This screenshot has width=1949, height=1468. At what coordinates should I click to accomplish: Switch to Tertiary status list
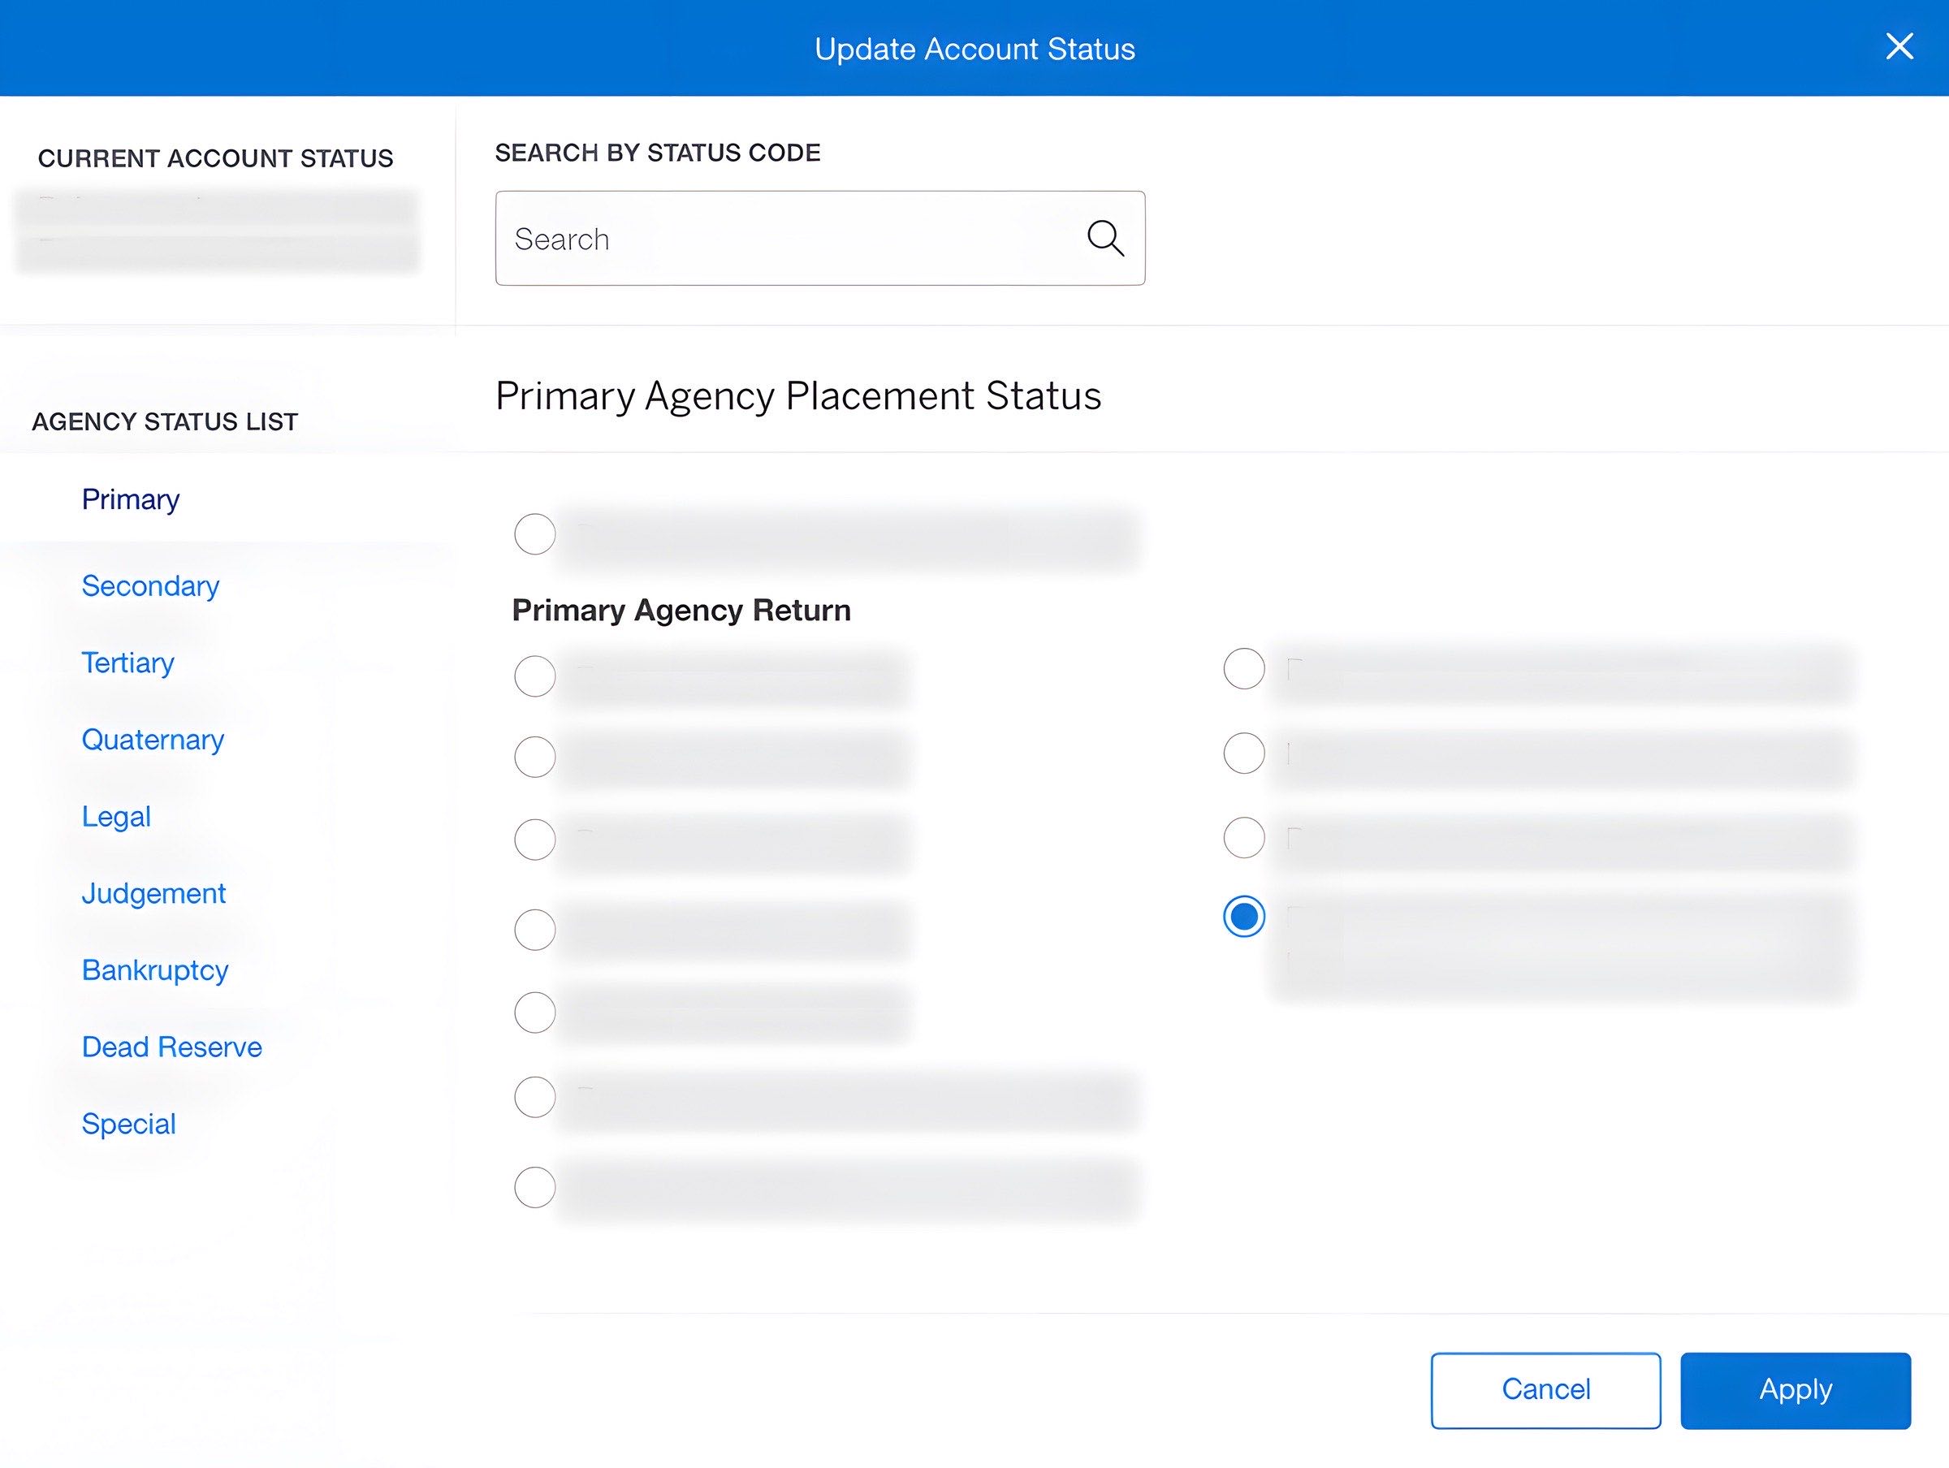[x=127, y=663]
